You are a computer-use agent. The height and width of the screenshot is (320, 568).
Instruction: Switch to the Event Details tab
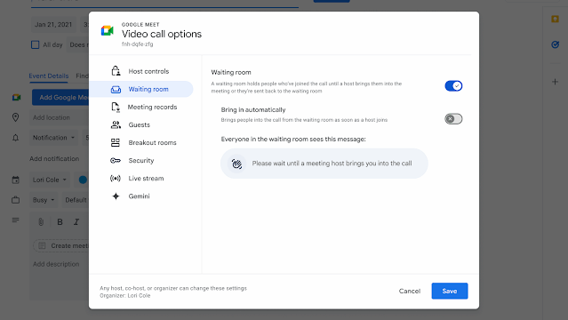49,76
